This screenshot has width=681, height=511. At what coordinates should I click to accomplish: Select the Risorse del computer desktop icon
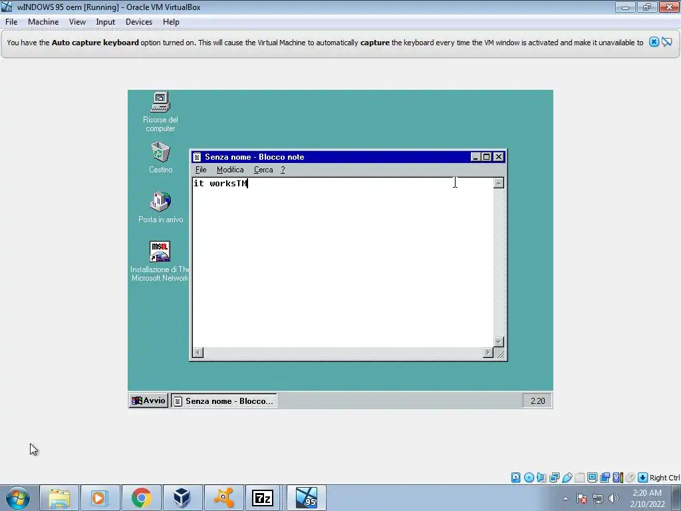coord(160,112)
